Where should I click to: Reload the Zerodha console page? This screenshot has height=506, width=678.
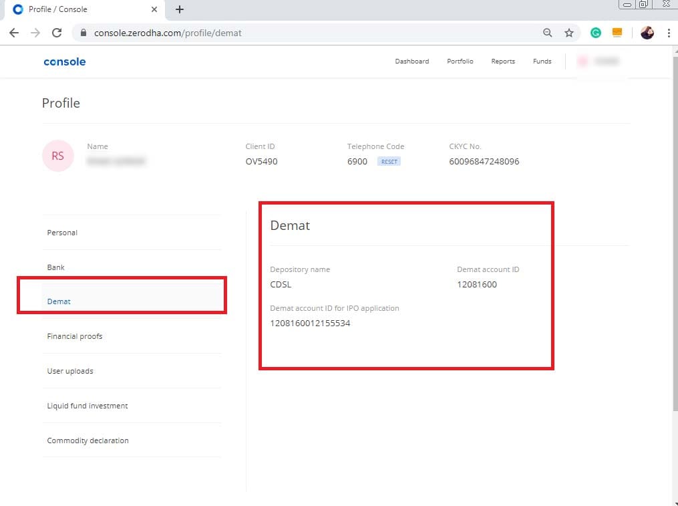(x=57, y=33)
